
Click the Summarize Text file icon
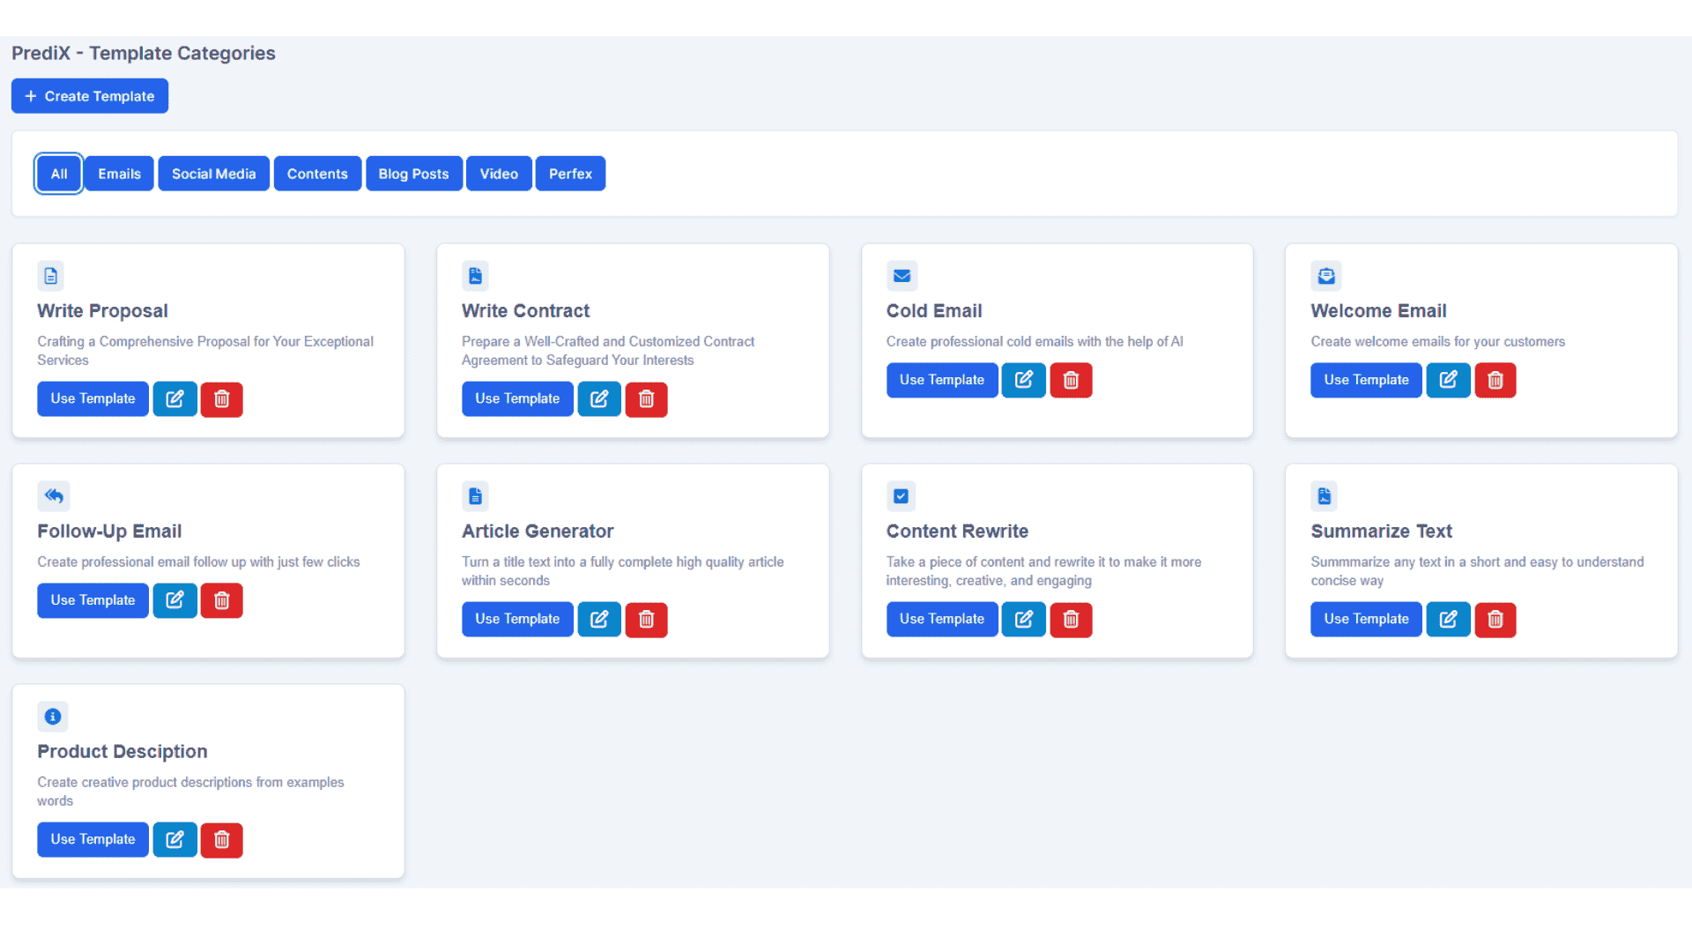1324,496
